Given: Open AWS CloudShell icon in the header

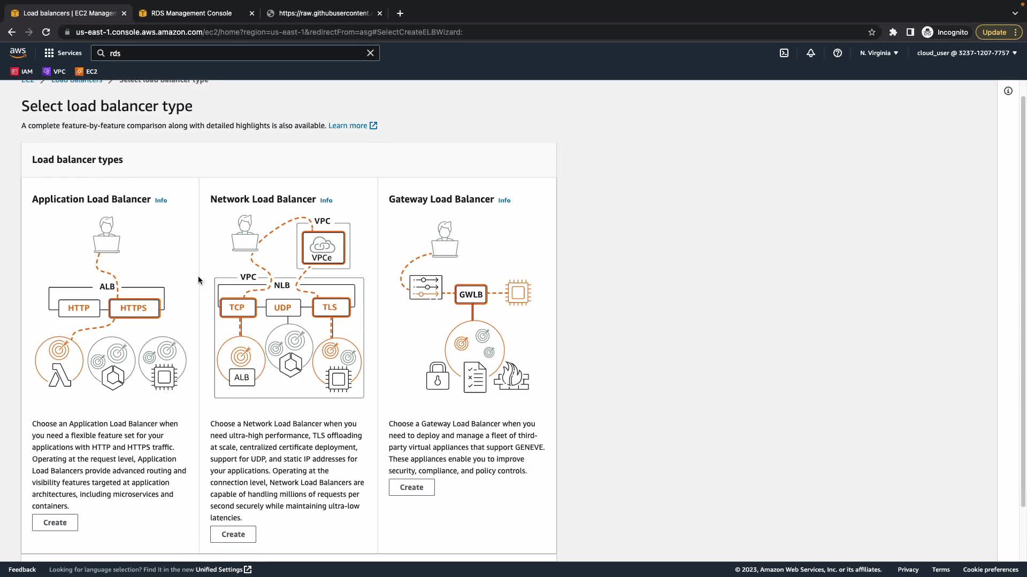Looking at the screenshot, I should (784, 53).
